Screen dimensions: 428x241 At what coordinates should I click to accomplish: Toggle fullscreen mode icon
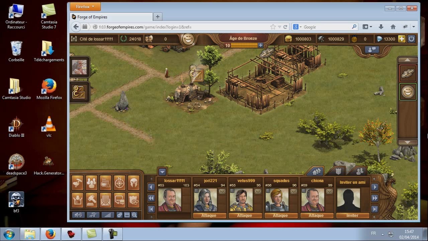[x=127, y=215]
